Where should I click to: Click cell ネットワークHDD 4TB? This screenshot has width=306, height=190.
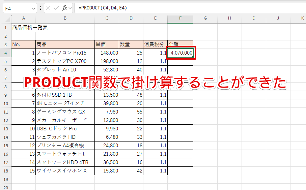coord(65,162)
